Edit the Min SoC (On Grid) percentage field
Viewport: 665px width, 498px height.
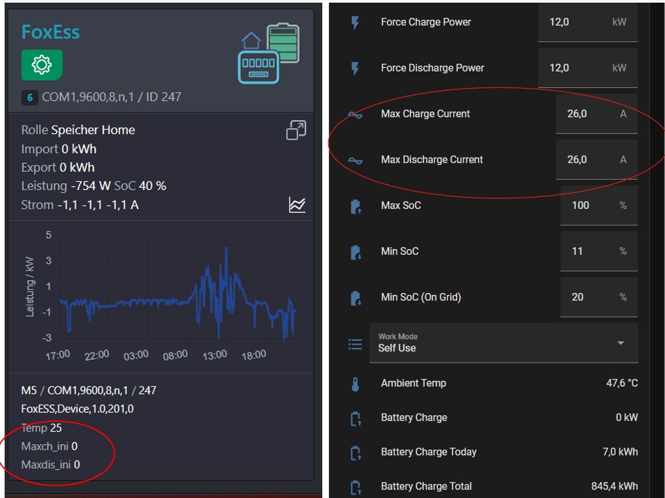tap(599, 297)
